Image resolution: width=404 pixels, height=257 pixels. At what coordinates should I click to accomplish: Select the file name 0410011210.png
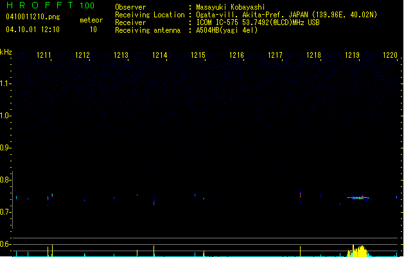click(x=33, y=17)
